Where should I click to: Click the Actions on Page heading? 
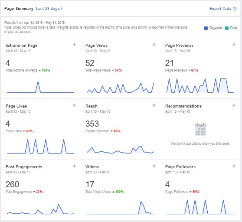tap(21, 46)
